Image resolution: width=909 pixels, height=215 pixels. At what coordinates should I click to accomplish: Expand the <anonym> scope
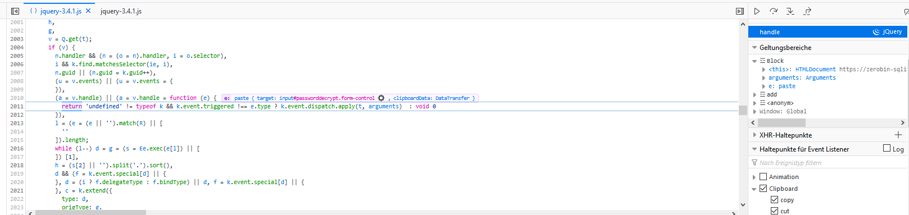[x=755, y=103]
